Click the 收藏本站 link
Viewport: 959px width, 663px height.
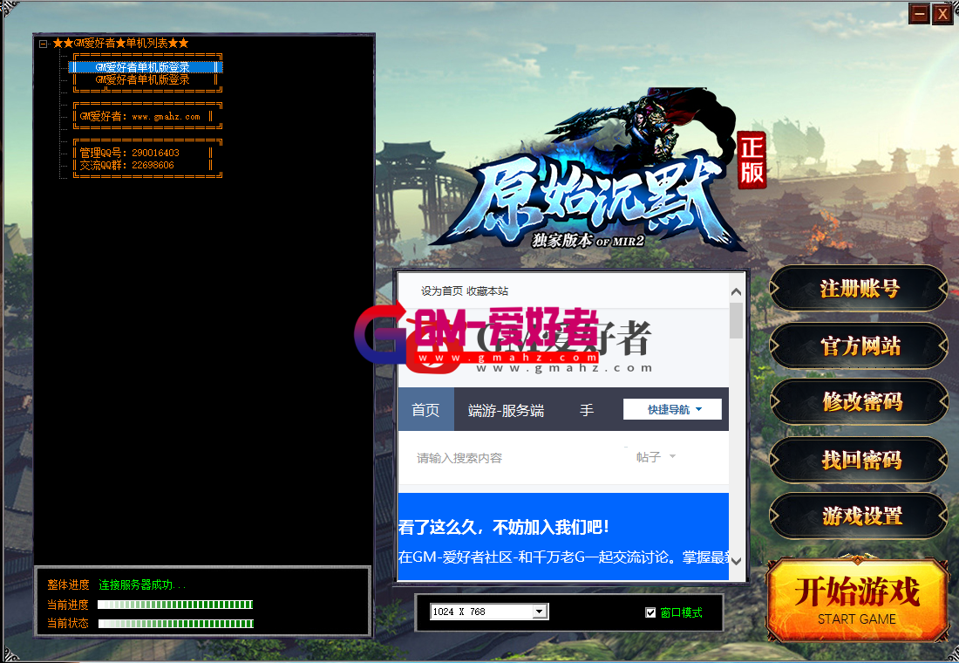pos(486,290)
